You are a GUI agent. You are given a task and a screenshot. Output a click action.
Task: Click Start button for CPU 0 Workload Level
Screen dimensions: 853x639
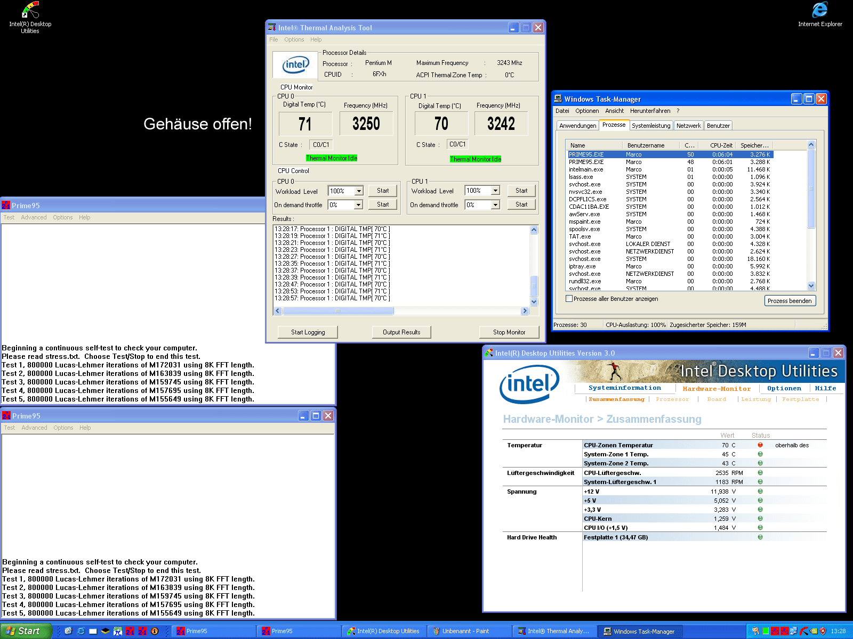pyautogui.click(x=383, y=191)
